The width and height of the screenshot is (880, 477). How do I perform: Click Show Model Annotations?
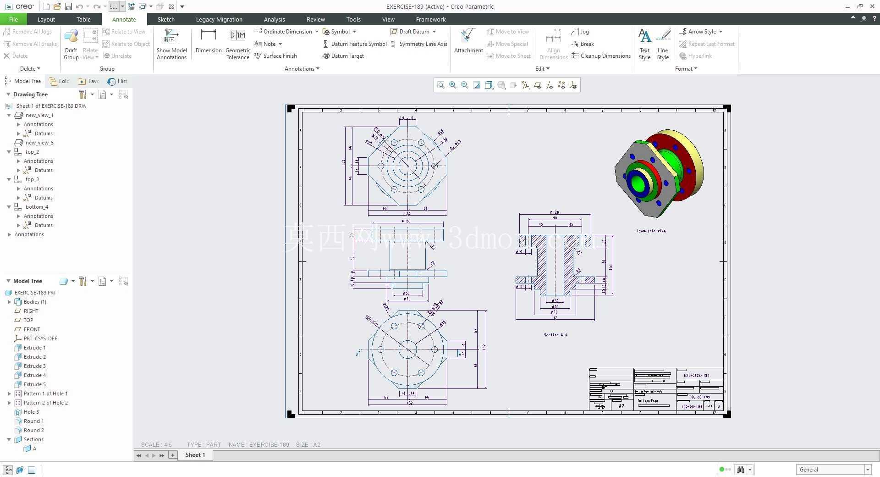(172, 44)
